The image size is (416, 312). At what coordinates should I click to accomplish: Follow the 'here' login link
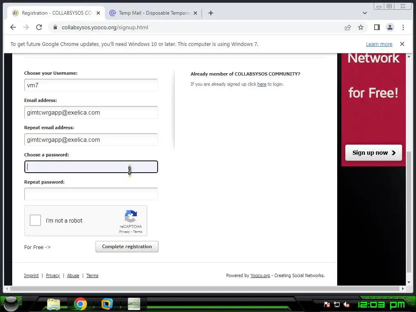[262, 84]
